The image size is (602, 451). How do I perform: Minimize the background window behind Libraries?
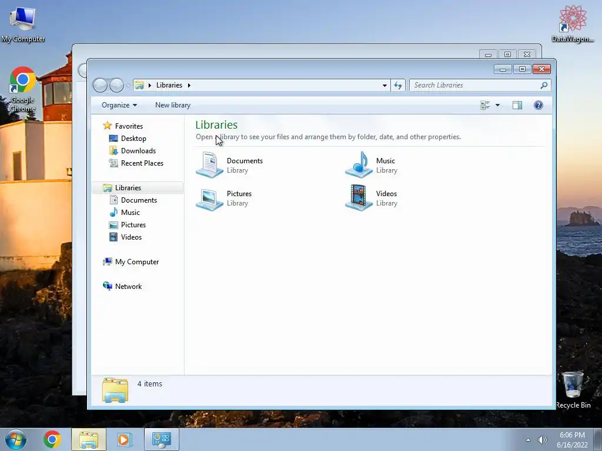tap(488, 55)
